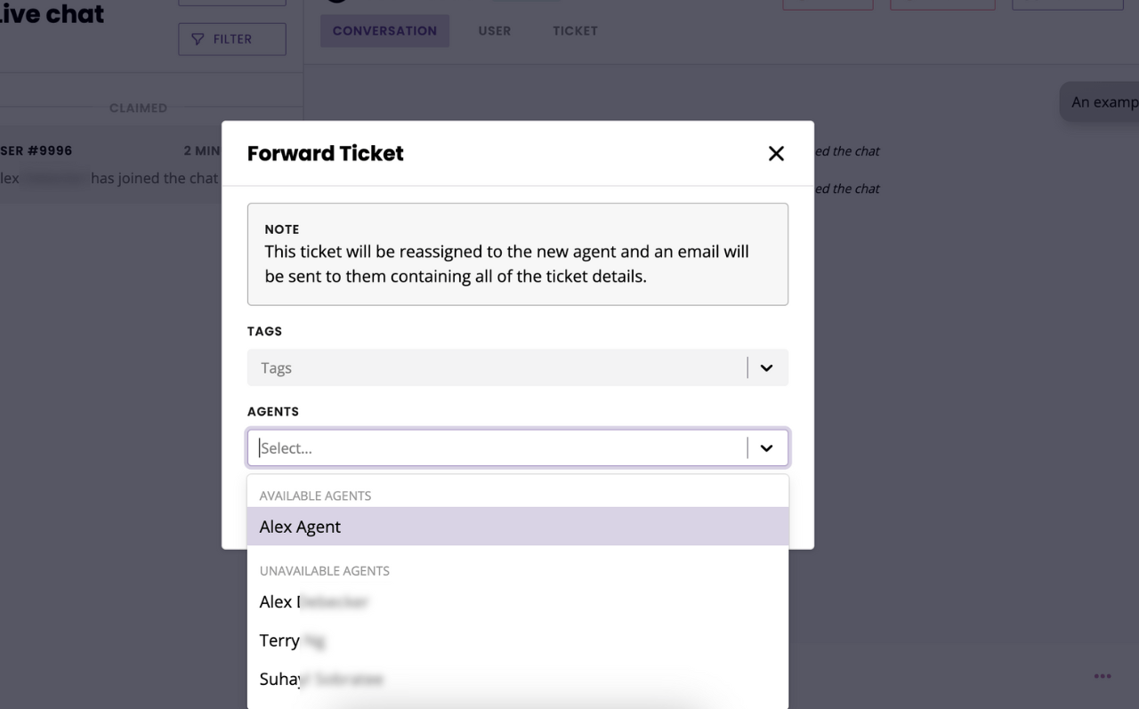Click the Available Agents group header

315,495
